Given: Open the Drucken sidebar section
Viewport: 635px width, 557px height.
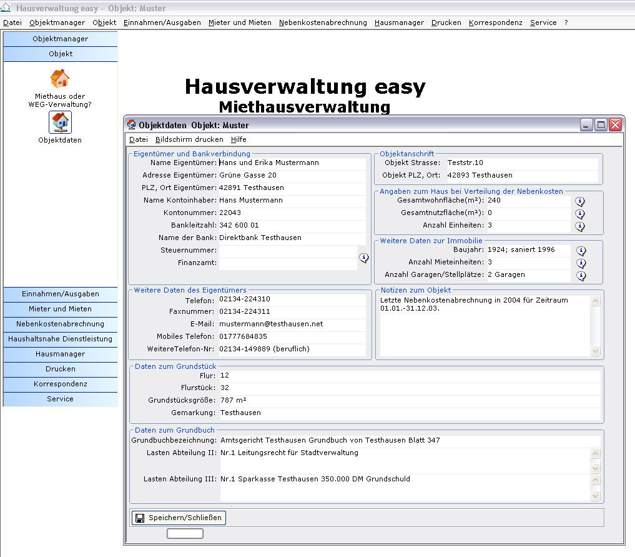Looking at the screenshot, I should [61, 369].
